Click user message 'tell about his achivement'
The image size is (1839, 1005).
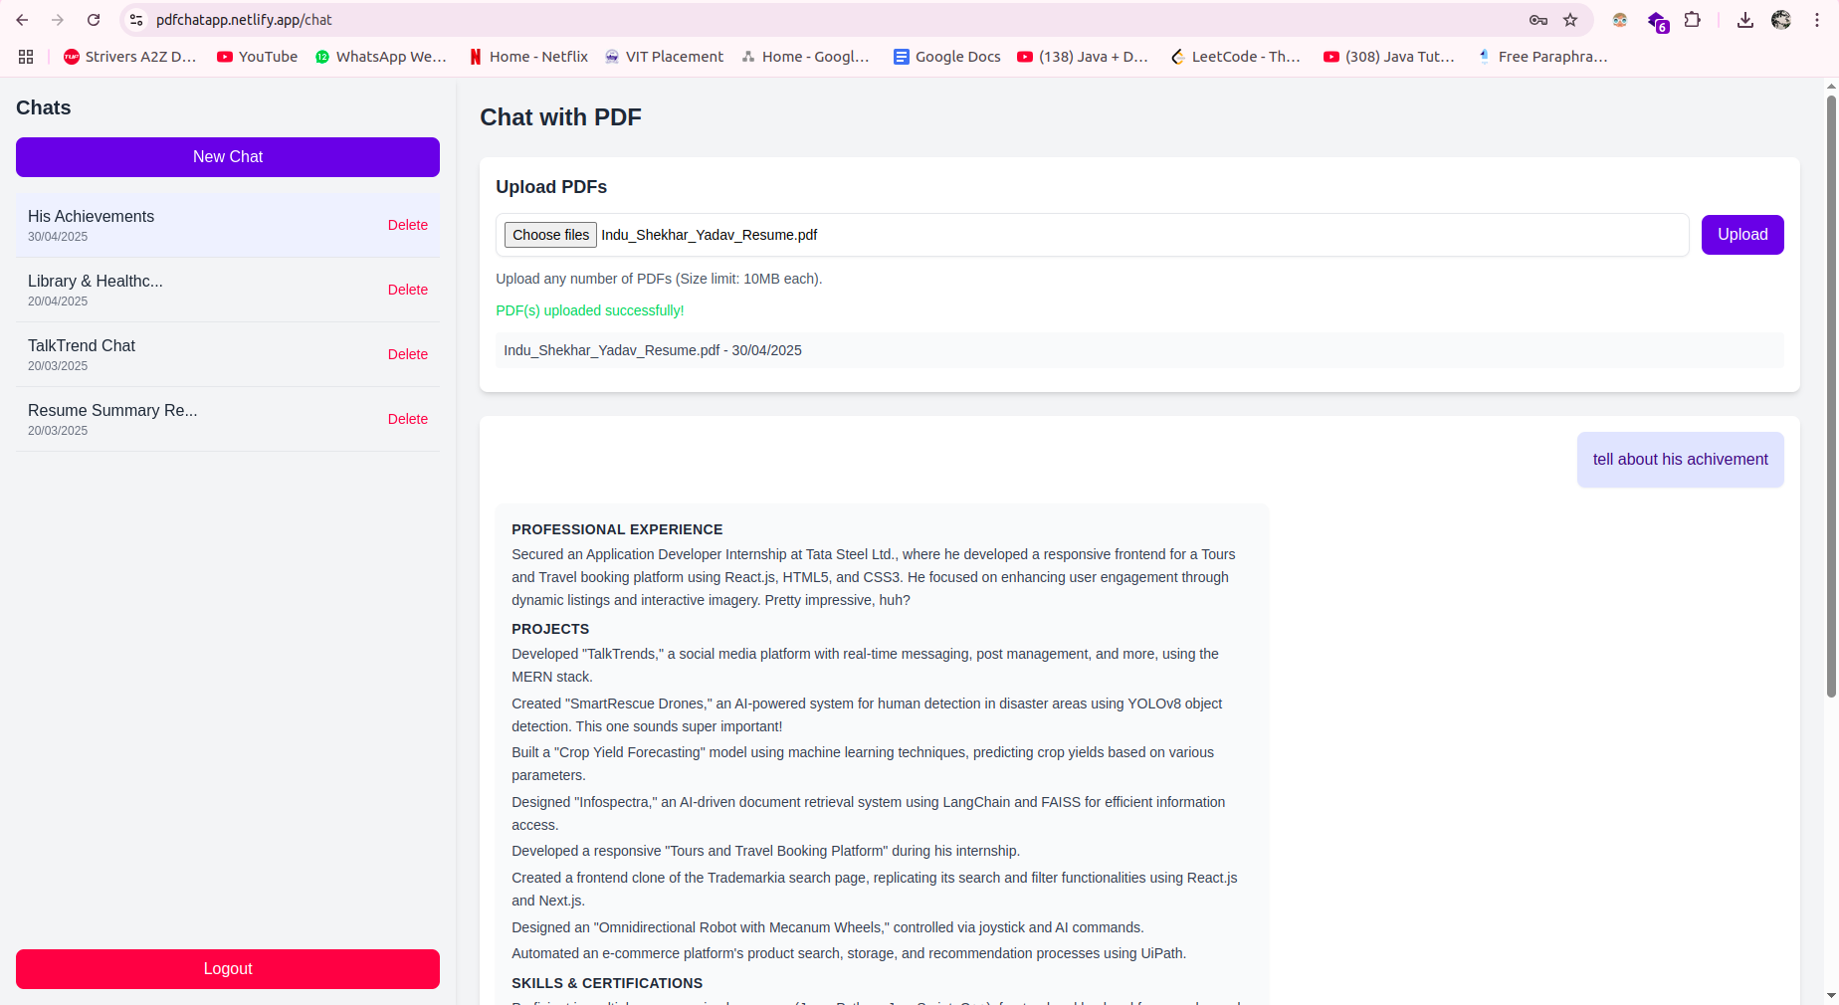point(1681,460)
